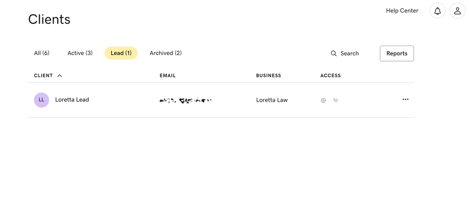Show the Archived (2) clients tab
Viewport: 469px width, 205px height.
pyautogui.click(x=165, y=53)
